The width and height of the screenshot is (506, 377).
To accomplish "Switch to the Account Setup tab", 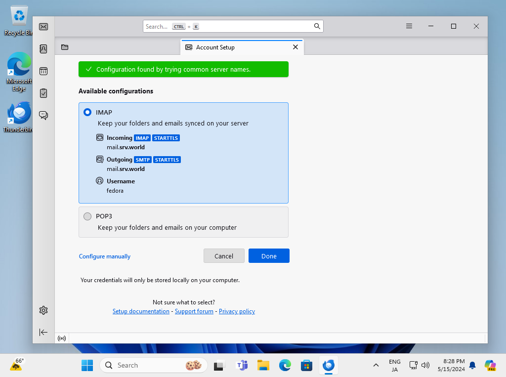I will click(x=232, y=47).
